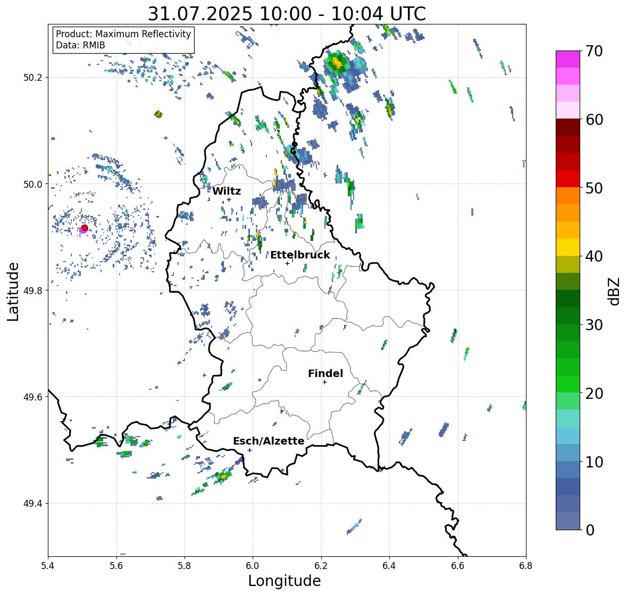627x594 pixels.
Task: Click the Ettelbruck station label
Action: tap(300, 255)
